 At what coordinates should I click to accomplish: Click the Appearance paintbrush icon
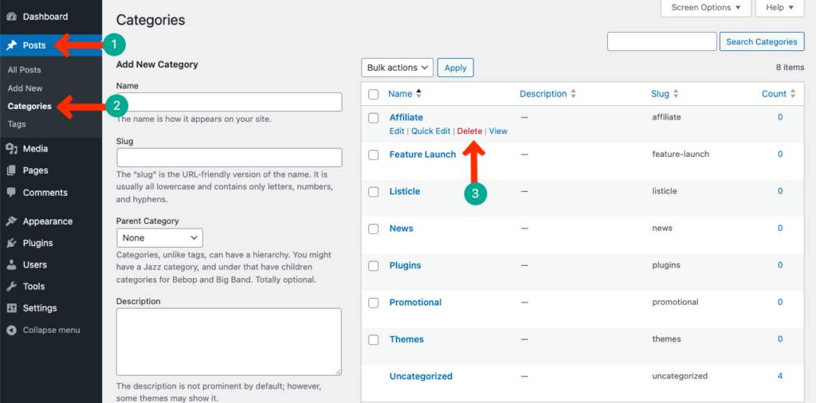coord(11,221)
